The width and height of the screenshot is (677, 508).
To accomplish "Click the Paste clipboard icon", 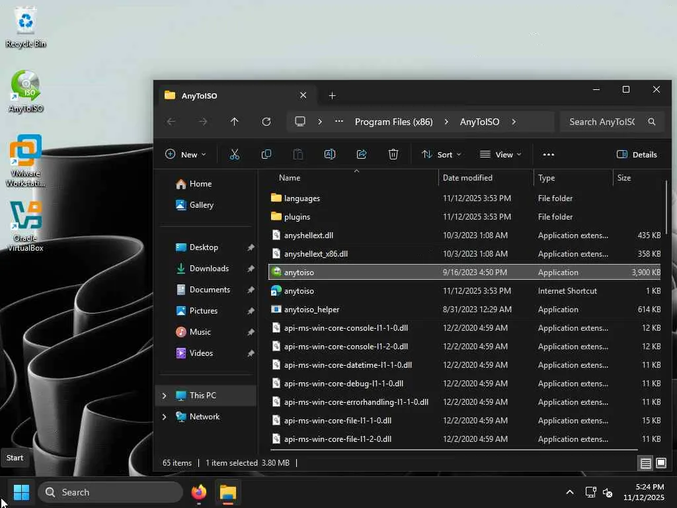I will 298,154.
